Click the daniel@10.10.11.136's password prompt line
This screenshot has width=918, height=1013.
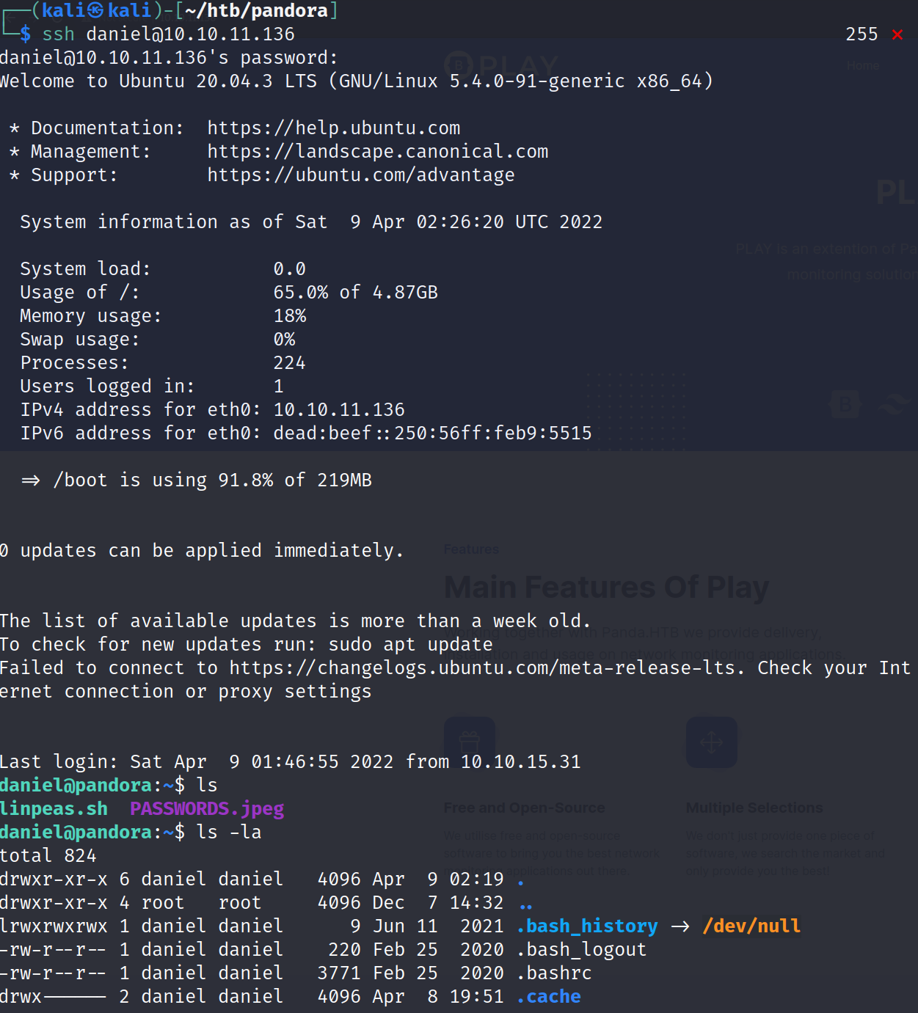(x=169, y=58)
